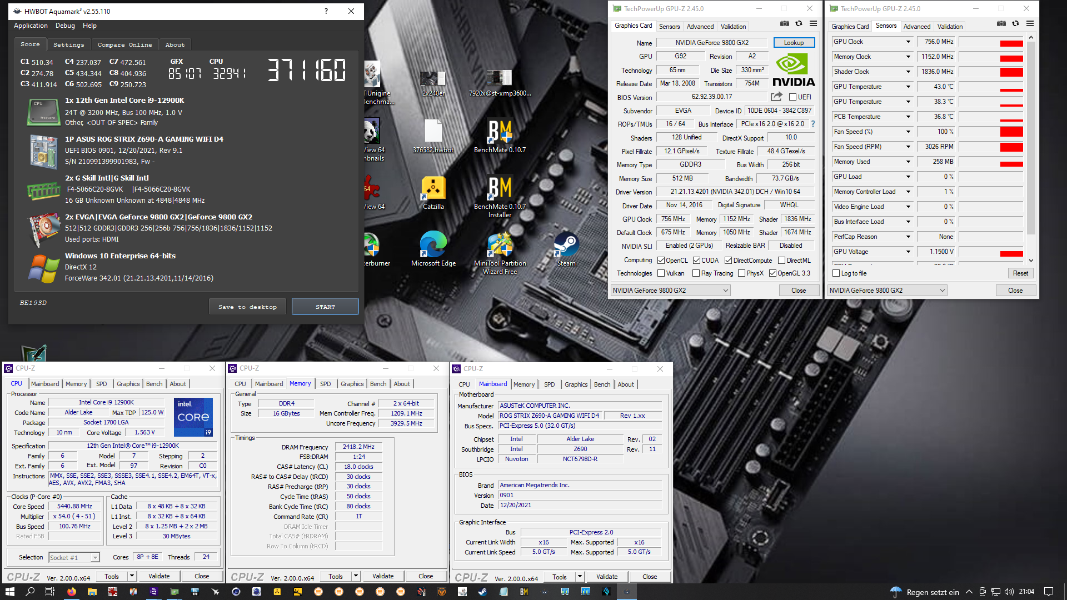Image resolution: width=1067 pixels, height=600 pixels.
Task: Switch to Settings tab in Aquamark
Action: pyautogui.click(x=68, y=44)
